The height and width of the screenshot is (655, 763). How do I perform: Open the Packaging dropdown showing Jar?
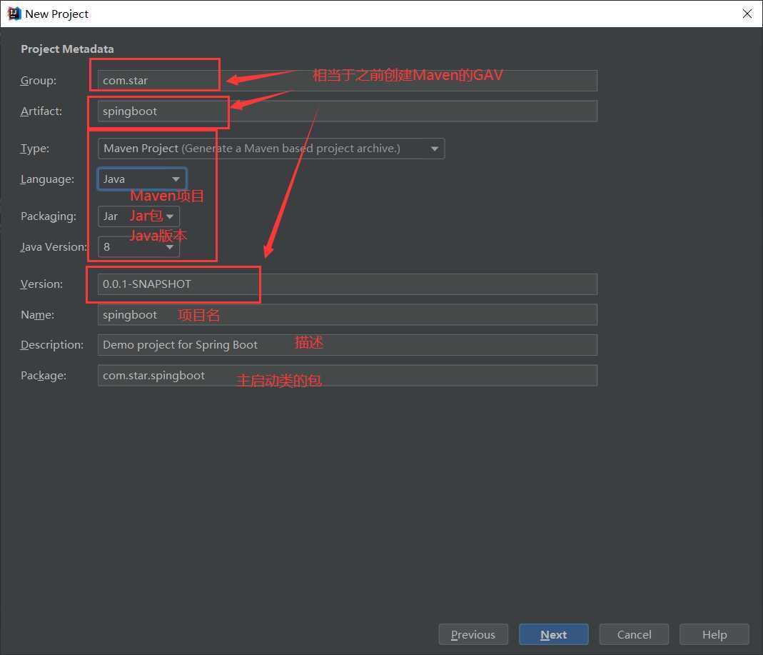[x=138, y=216]
